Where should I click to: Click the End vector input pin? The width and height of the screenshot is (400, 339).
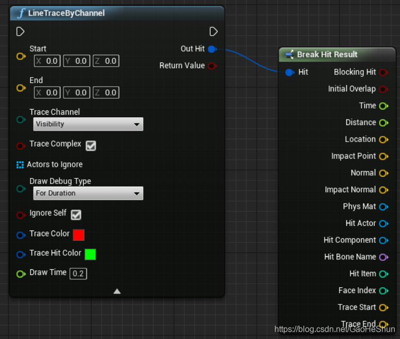coord(21,88)
